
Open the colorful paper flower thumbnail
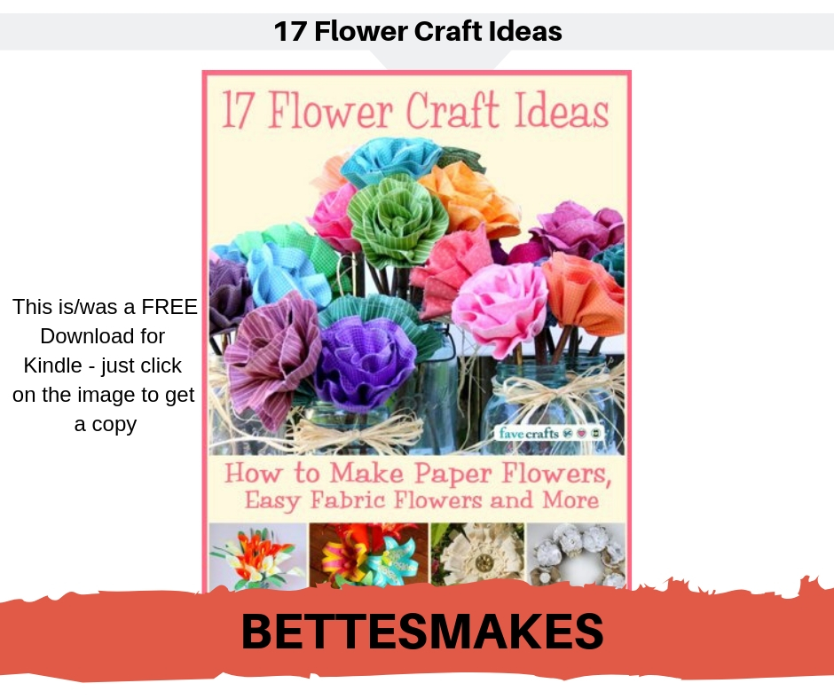pos(368,554)
